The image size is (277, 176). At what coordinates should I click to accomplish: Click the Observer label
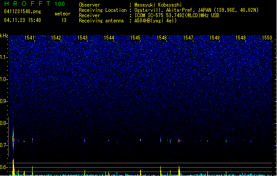coord(89,5)
